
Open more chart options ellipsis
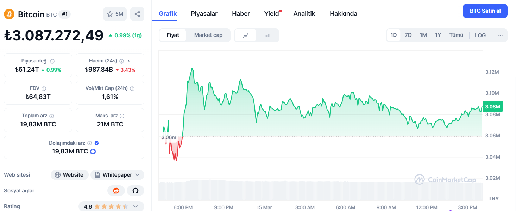[500, 35]
